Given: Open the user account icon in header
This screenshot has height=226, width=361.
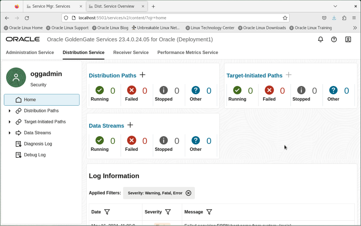Looking at the screenshot, I should [348, 39].
